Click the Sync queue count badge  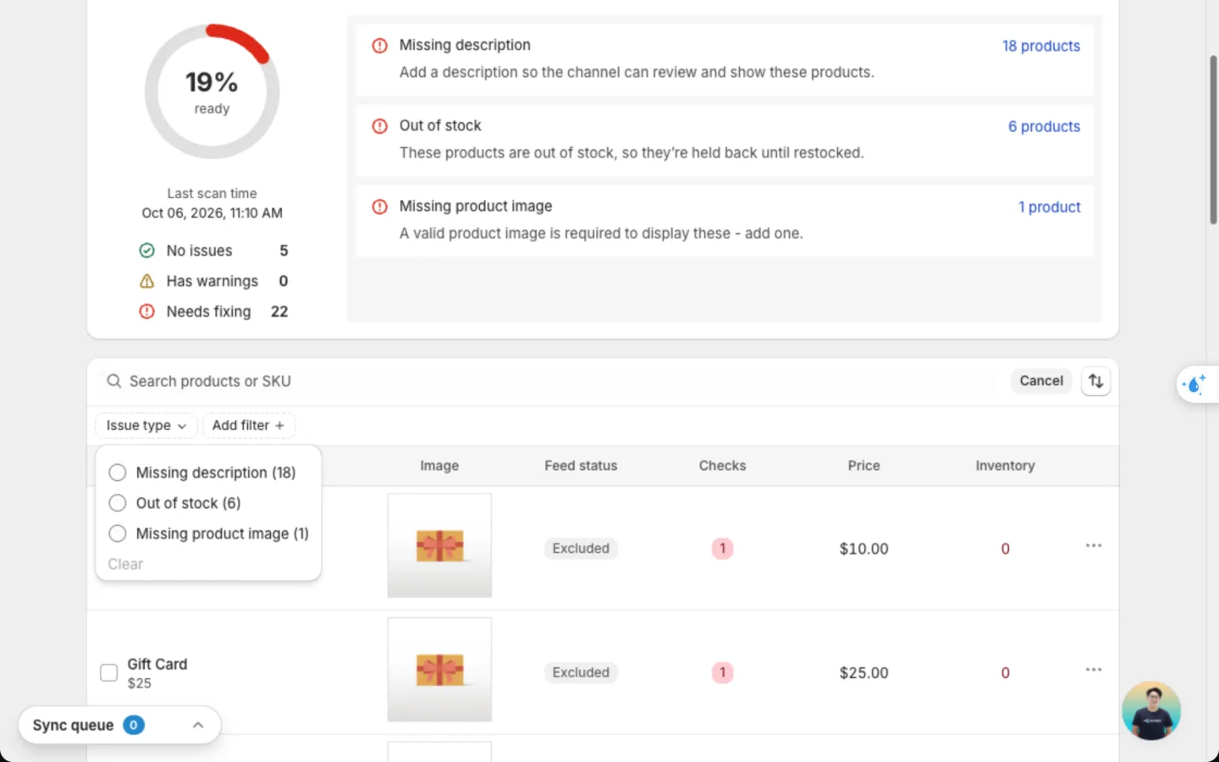134,725
